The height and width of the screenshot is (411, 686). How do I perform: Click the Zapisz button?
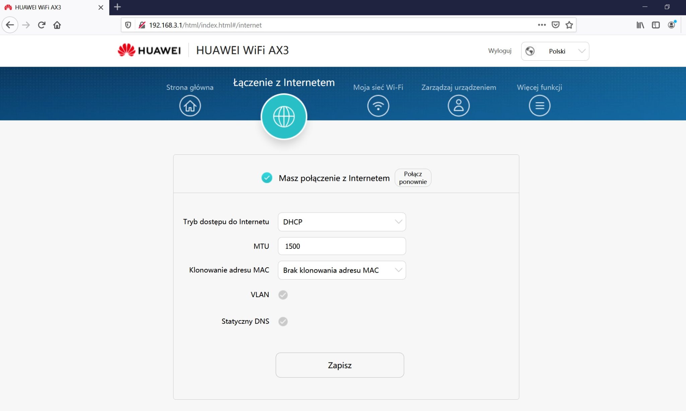pyautogui.click(x=340, y=365)
